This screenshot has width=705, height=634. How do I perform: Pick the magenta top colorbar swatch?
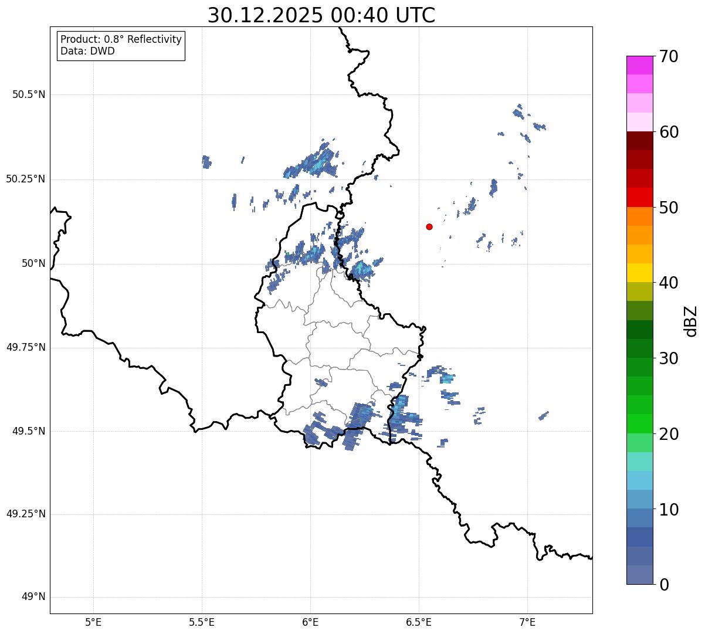639,65
